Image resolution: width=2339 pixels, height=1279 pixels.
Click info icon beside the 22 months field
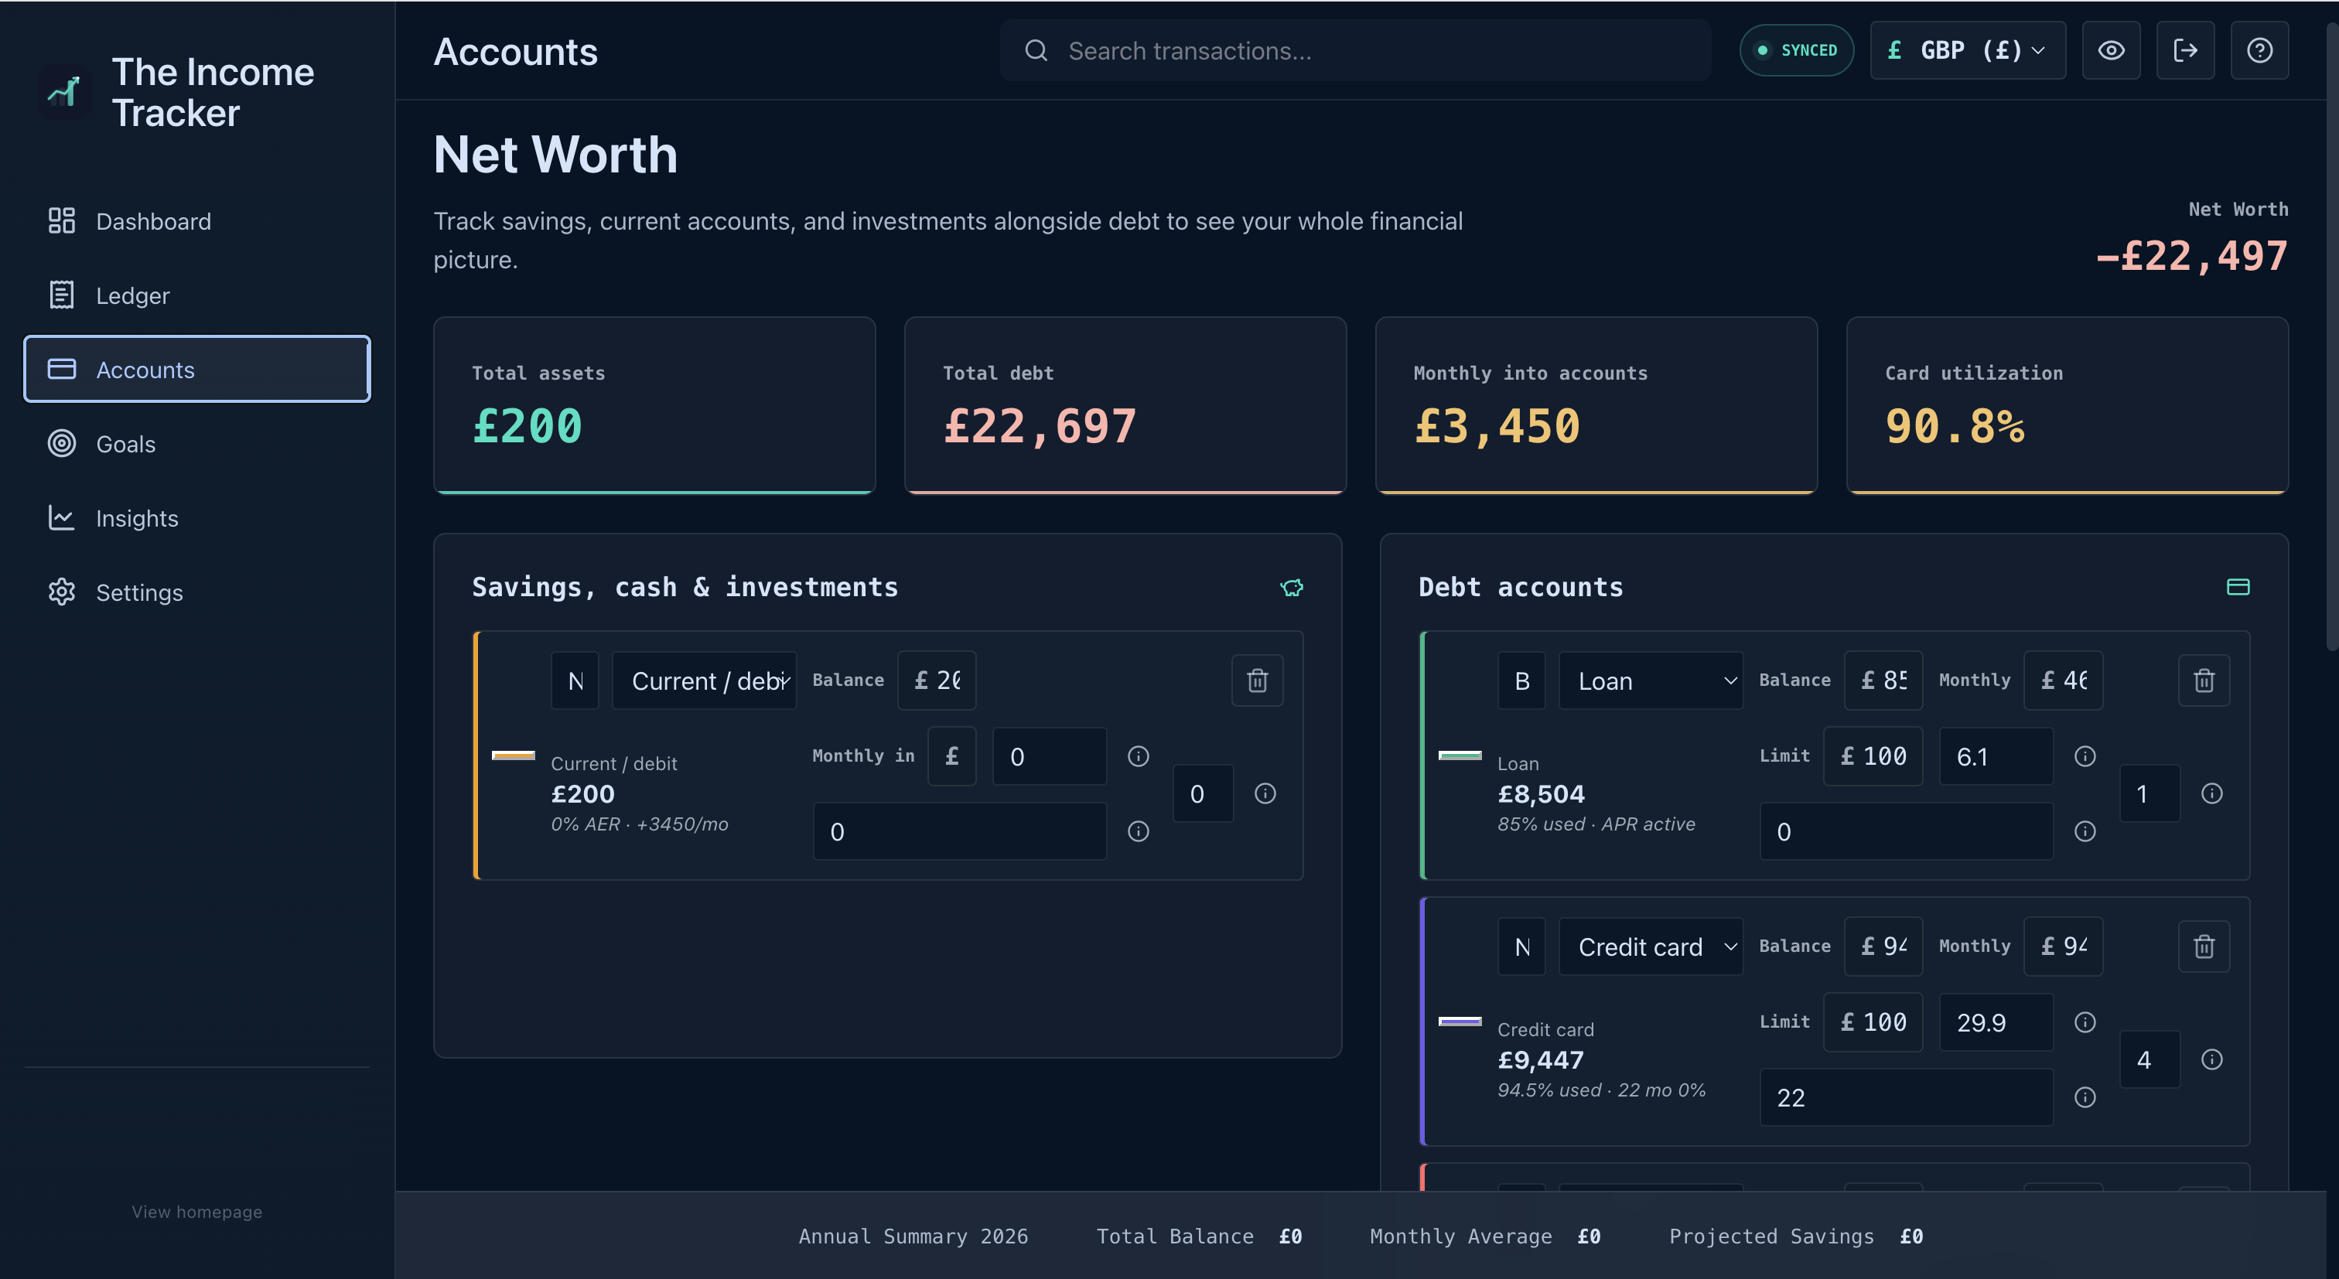2085,1097
